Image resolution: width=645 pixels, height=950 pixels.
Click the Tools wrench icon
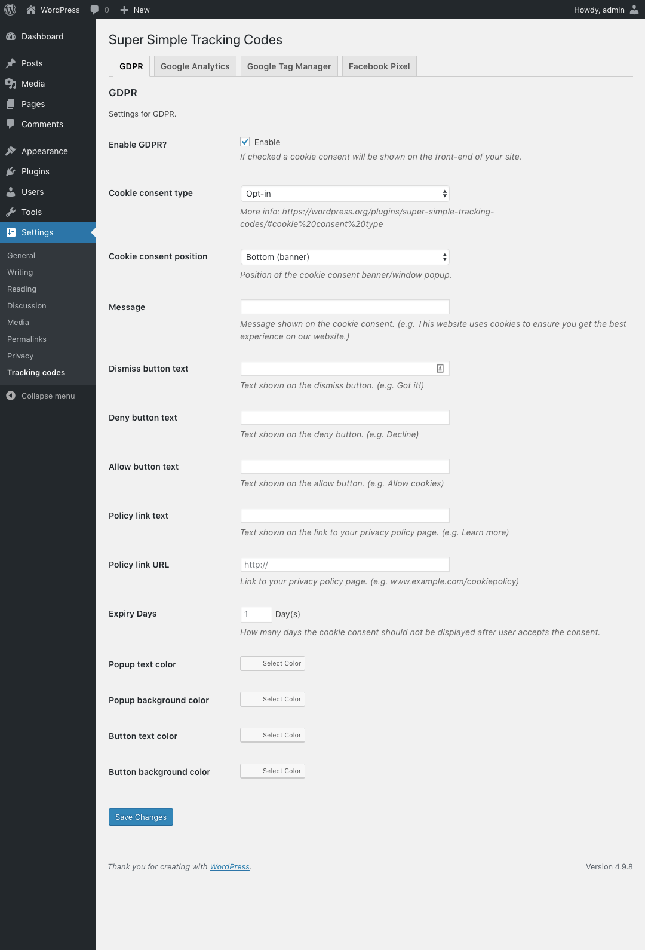tap(11, 212)
